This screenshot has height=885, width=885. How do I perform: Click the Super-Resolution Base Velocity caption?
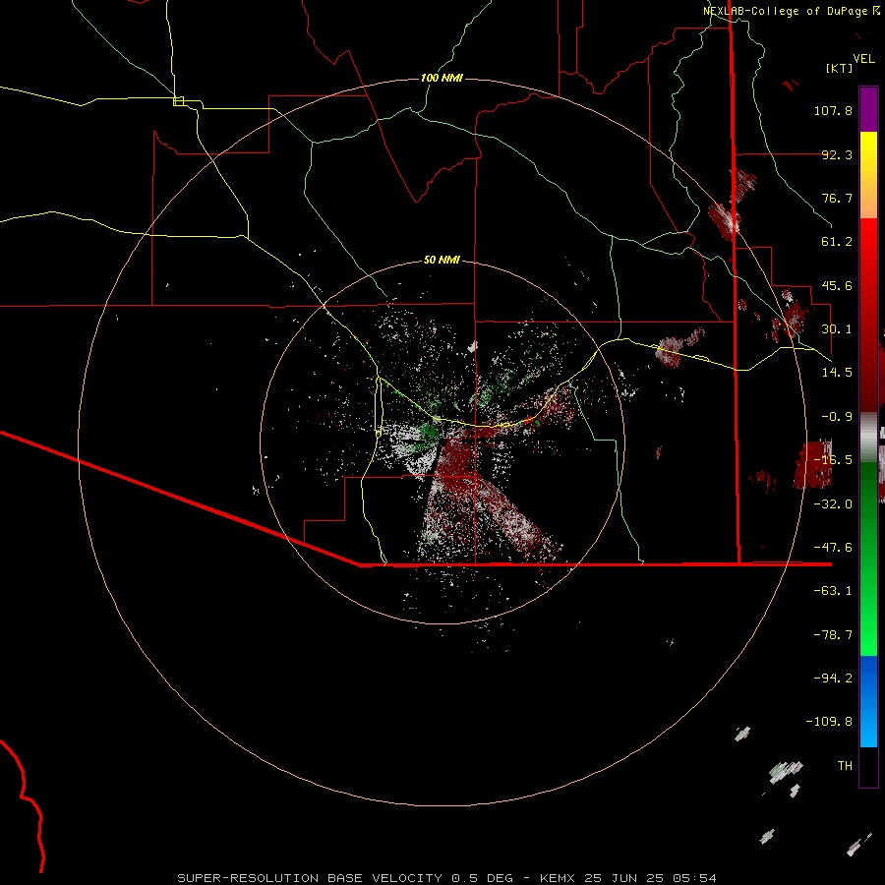446,878
